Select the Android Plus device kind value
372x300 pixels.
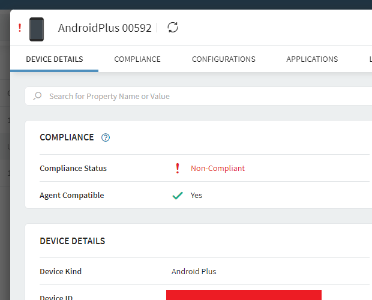pos(194,271)
